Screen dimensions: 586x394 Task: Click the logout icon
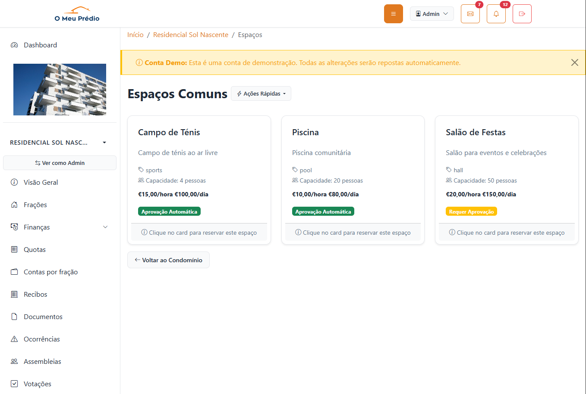[x=522, y=13]
